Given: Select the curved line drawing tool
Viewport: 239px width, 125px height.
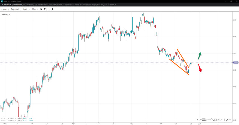Looking at the screenshot, I should point(200,120).
